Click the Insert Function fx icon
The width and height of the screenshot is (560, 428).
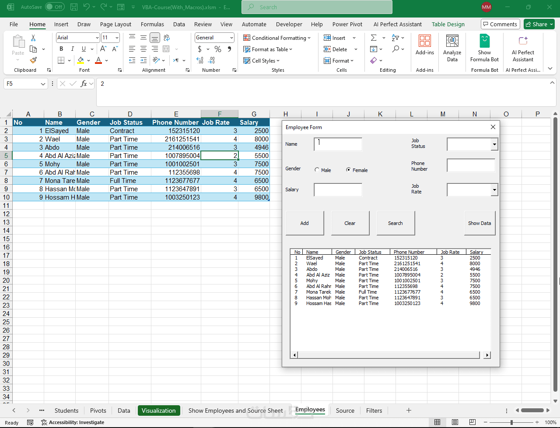click(x=84, y=84)
